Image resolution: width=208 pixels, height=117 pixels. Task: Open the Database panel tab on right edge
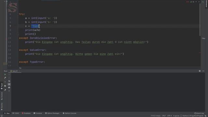click(206, 4)
